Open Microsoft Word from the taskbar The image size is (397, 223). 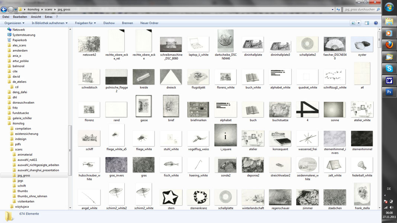tap(389, 80)
